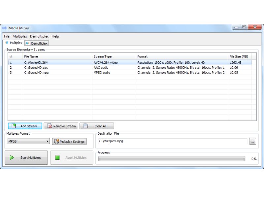Click the Remove Stream icon
This screenshot has height=198, width=264.
click(x=49, y=126)
